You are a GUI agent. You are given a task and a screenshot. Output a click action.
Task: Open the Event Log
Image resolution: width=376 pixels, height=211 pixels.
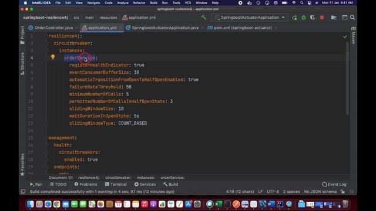(334, 184)
